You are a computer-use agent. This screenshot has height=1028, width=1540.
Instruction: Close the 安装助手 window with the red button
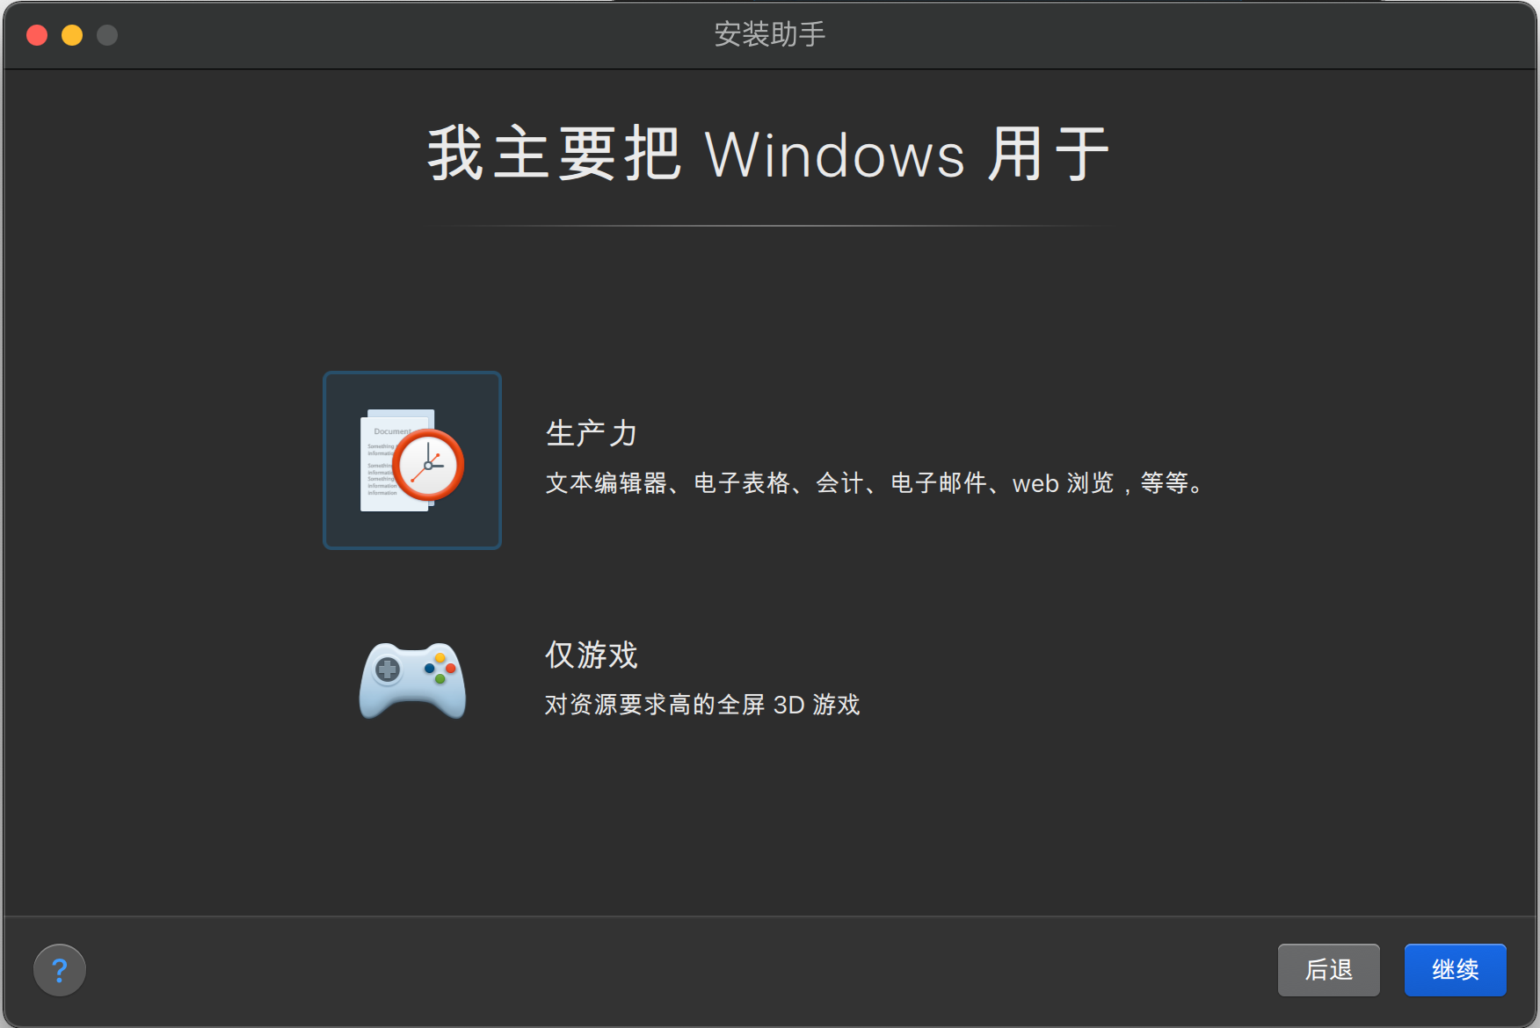coord(37,35)
